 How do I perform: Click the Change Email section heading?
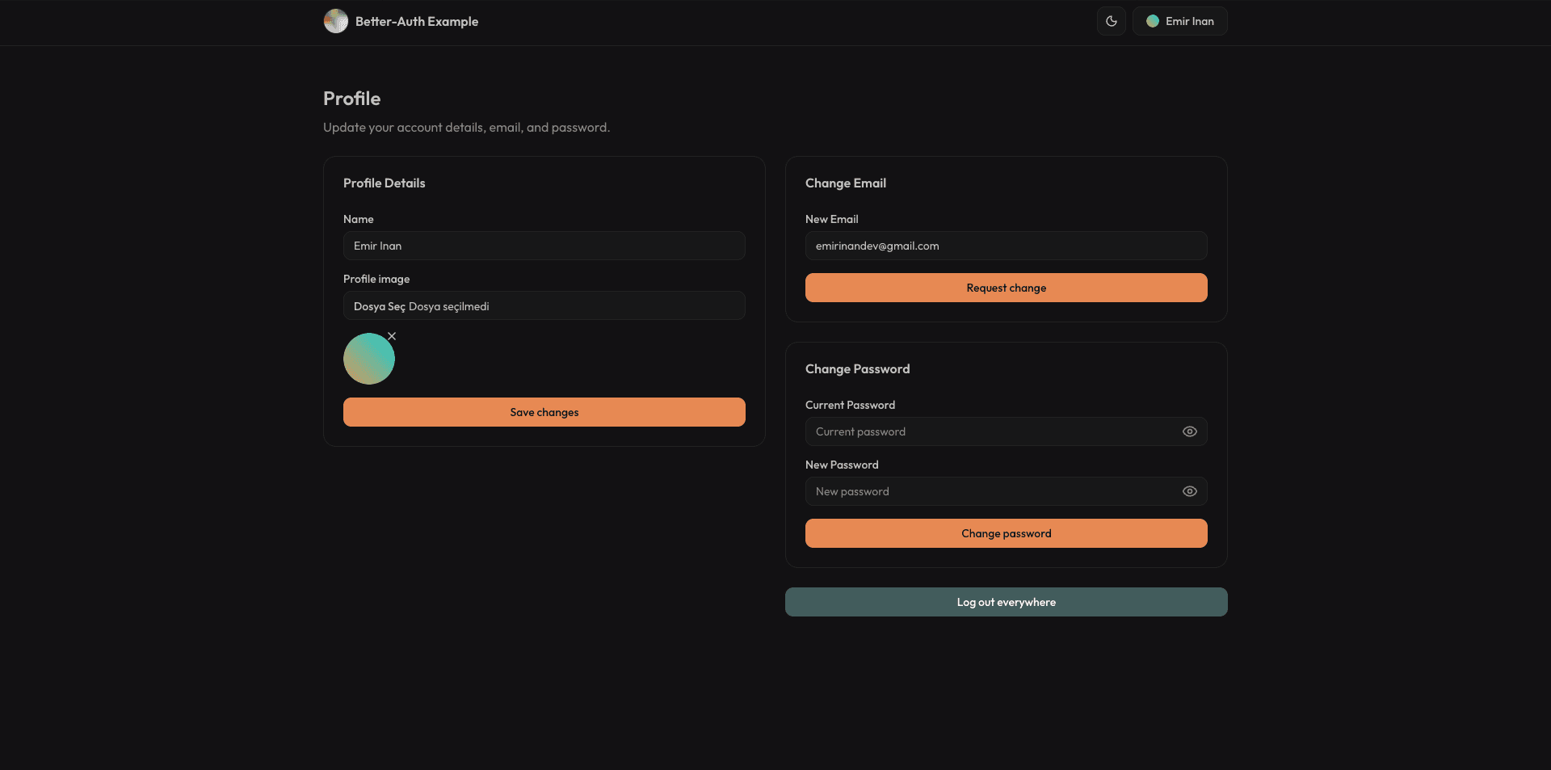pos(845,183)
